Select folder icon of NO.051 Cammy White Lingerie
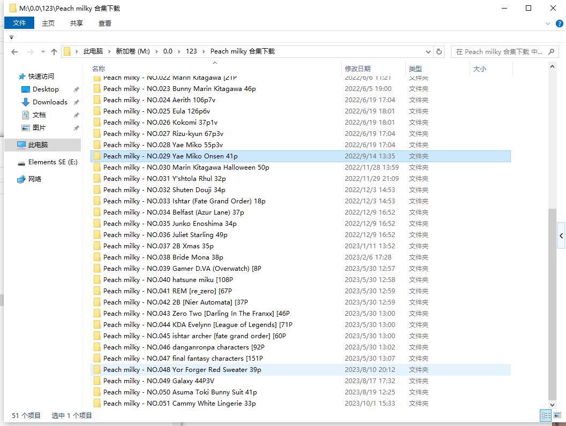 (97, 404)
